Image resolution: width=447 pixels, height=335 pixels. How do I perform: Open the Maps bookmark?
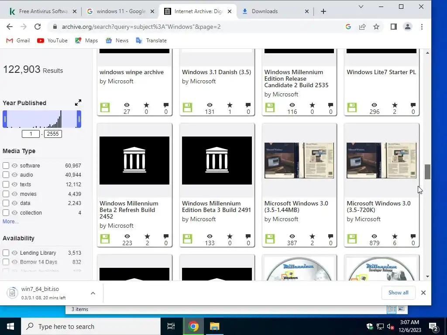pyautogui.click(x=86, y=41)
